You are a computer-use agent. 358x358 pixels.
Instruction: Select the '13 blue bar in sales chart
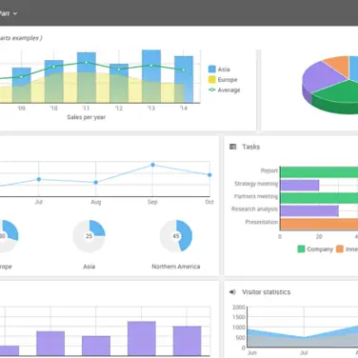point(151,76)
